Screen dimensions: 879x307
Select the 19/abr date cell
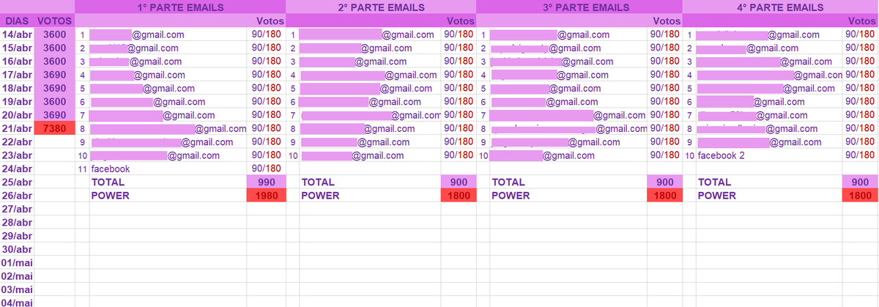pos(17,102)
